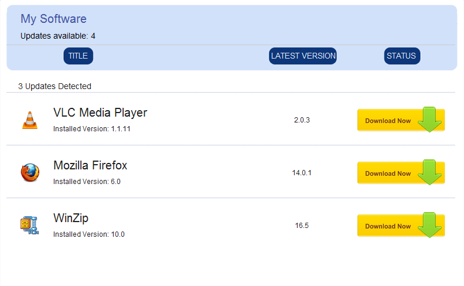
Task: Click the WinZip archive icon
Action: 29,225
